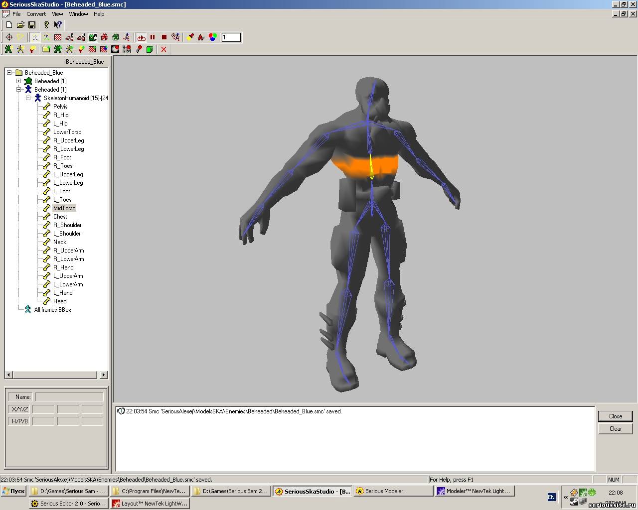The width and height of the screenshot is (638, 510).
Task: Click the new folder icon in third toolbar
Action: tap(46, 49)
